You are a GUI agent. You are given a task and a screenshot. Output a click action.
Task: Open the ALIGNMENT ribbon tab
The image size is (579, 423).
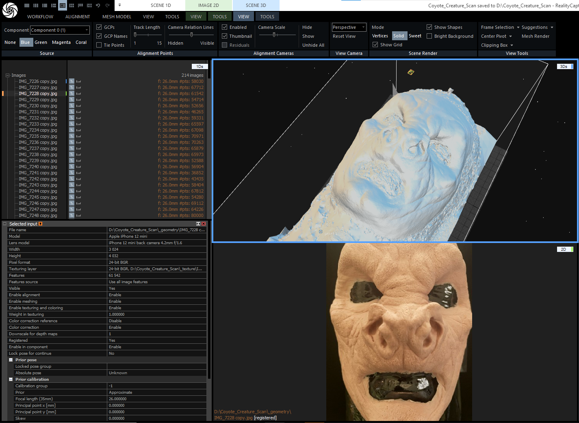[x=78, y=17]
